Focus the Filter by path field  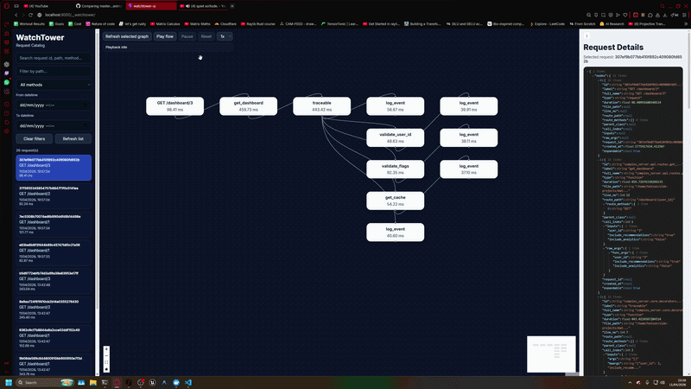(x=54, y=71)
